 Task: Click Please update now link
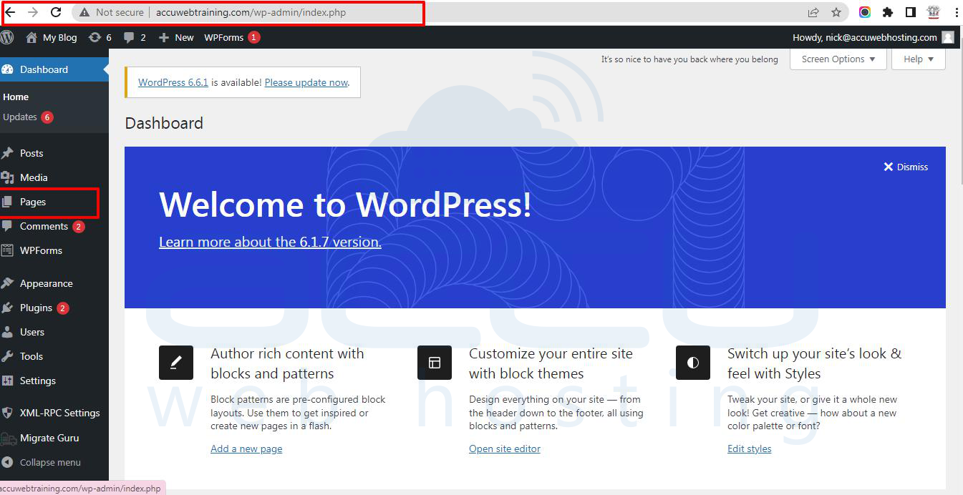point(306,82)
